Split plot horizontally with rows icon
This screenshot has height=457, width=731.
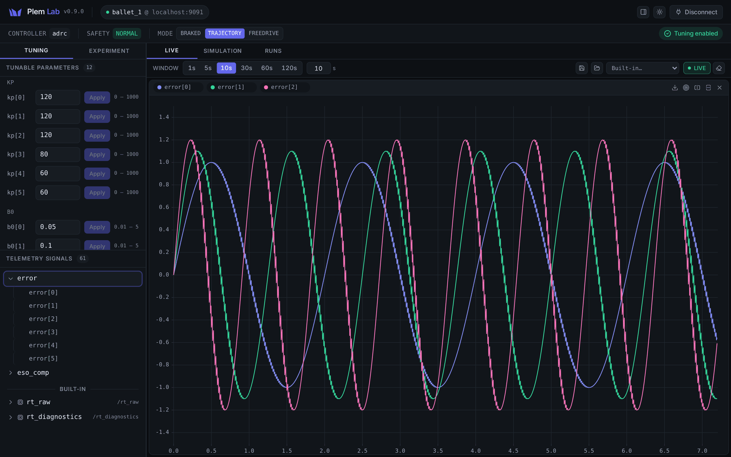(708, 88)
